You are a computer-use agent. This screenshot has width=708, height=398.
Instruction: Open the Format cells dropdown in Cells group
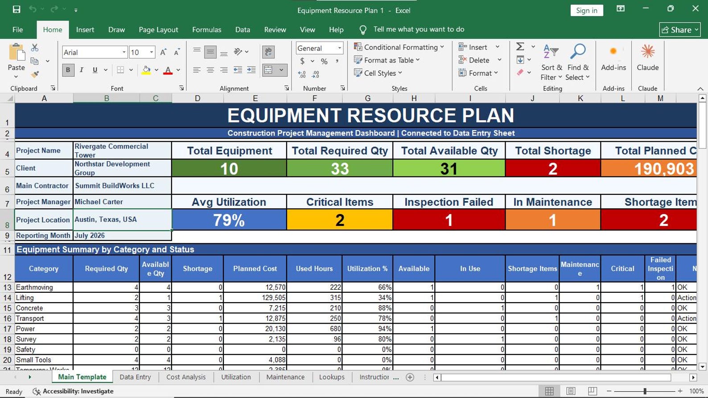pyautogui.click(x=478, y=73)
